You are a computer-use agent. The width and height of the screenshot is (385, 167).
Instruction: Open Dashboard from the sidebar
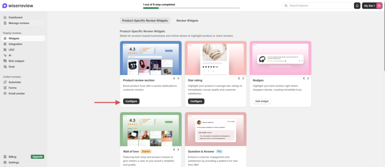tap(15, 17)
